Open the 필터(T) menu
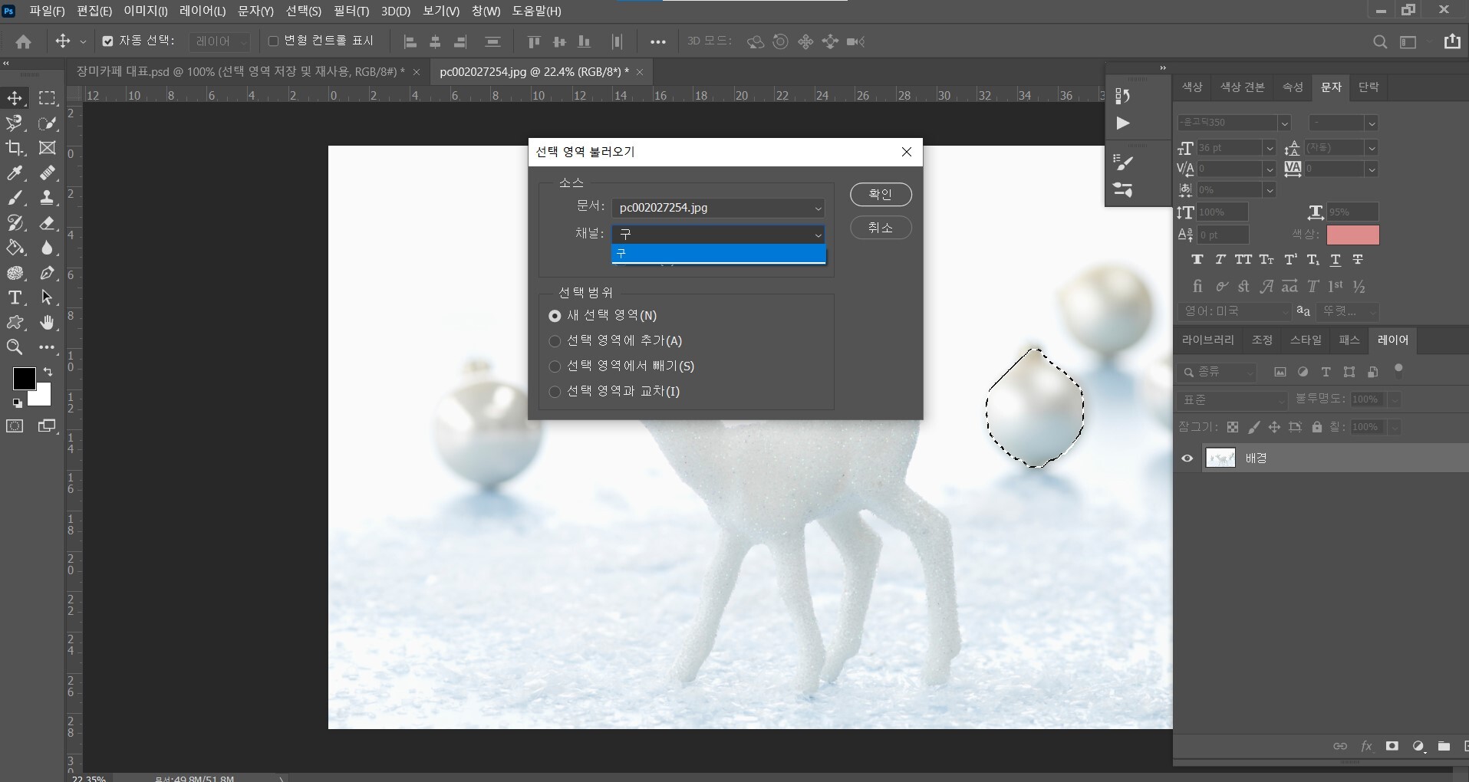This screenshot has width=1469, height=782. 351,11
